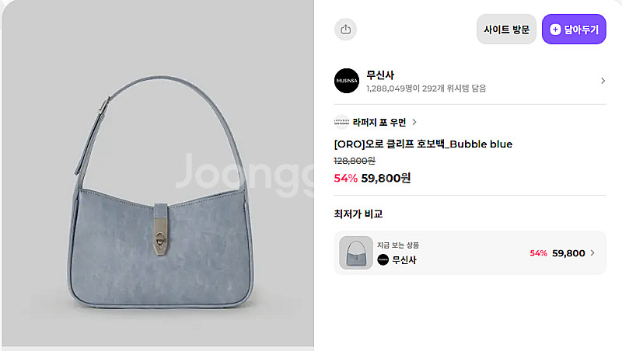Select the purple 담아두기 button label
The height and width of the screenshot is (351, 622).
581,30
